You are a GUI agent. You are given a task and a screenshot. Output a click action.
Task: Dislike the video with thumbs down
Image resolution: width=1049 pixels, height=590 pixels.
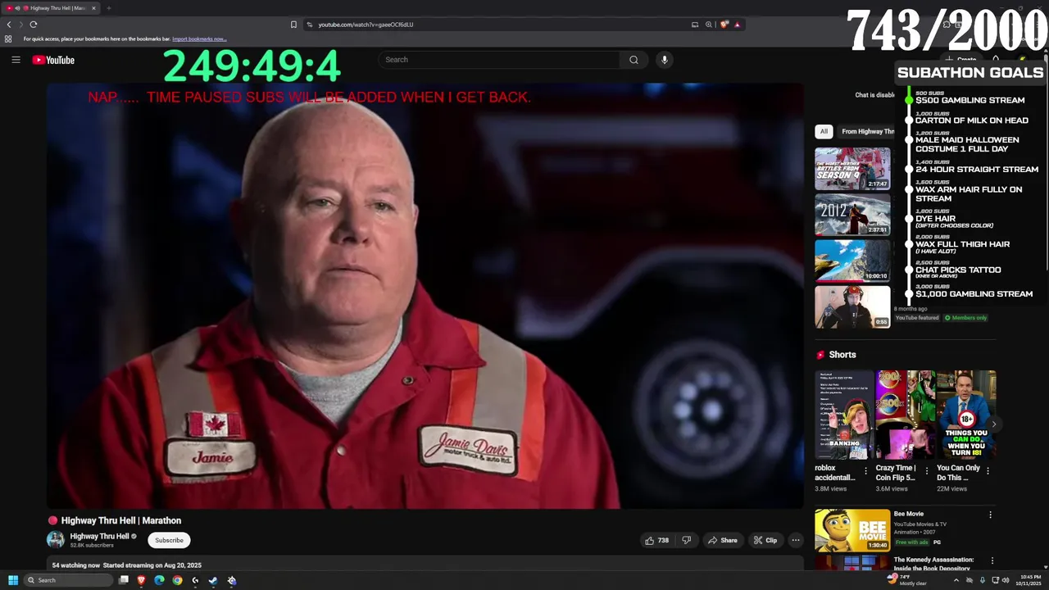point(687,540)
